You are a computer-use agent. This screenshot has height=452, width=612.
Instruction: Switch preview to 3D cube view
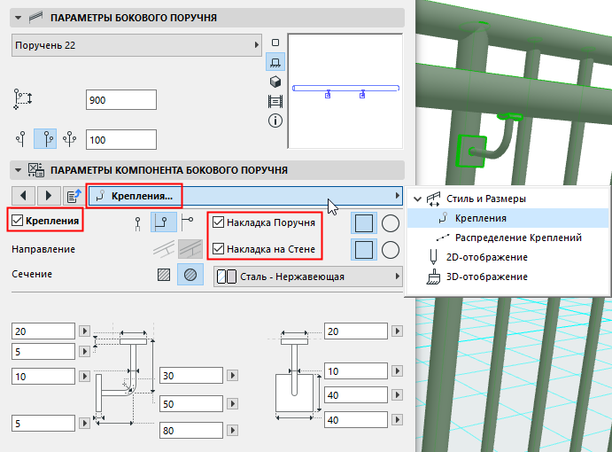click(275, 82)
